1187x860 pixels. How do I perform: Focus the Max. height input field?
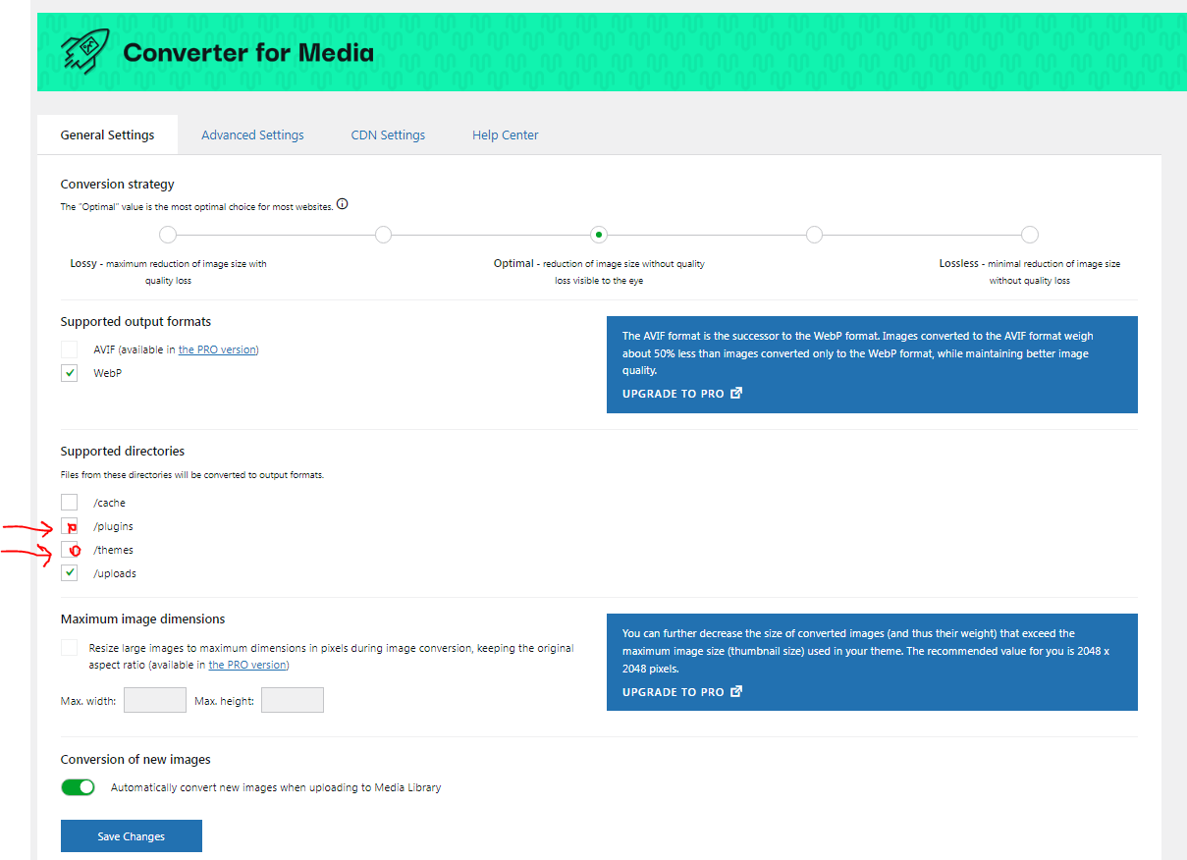[x=293, y=700]
